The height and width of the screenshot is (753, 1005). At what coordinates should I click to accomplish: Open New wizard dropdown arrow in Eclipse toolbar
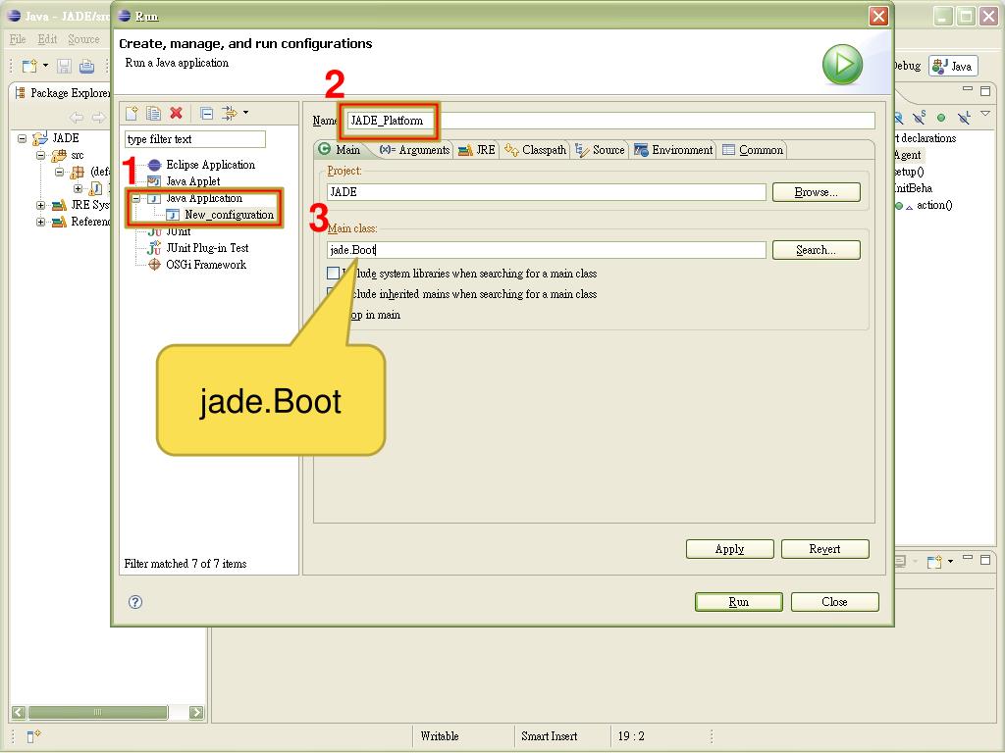pos(45,66)
